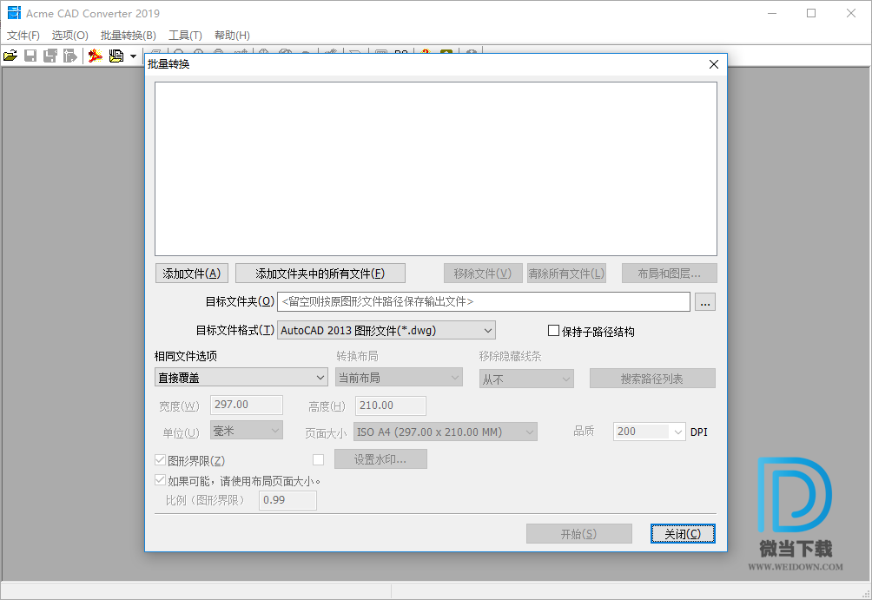Click the 批量转换 dialog title text
Viewport: 872px width, 600px height.
click(x=168, y=64)
